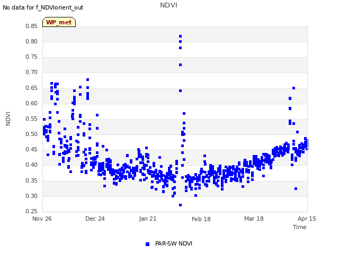Image resolution: width=339 pixels, height=254 pixels.
Task: Click the 0.30 y-axis tick label
Action: point(32,196)
